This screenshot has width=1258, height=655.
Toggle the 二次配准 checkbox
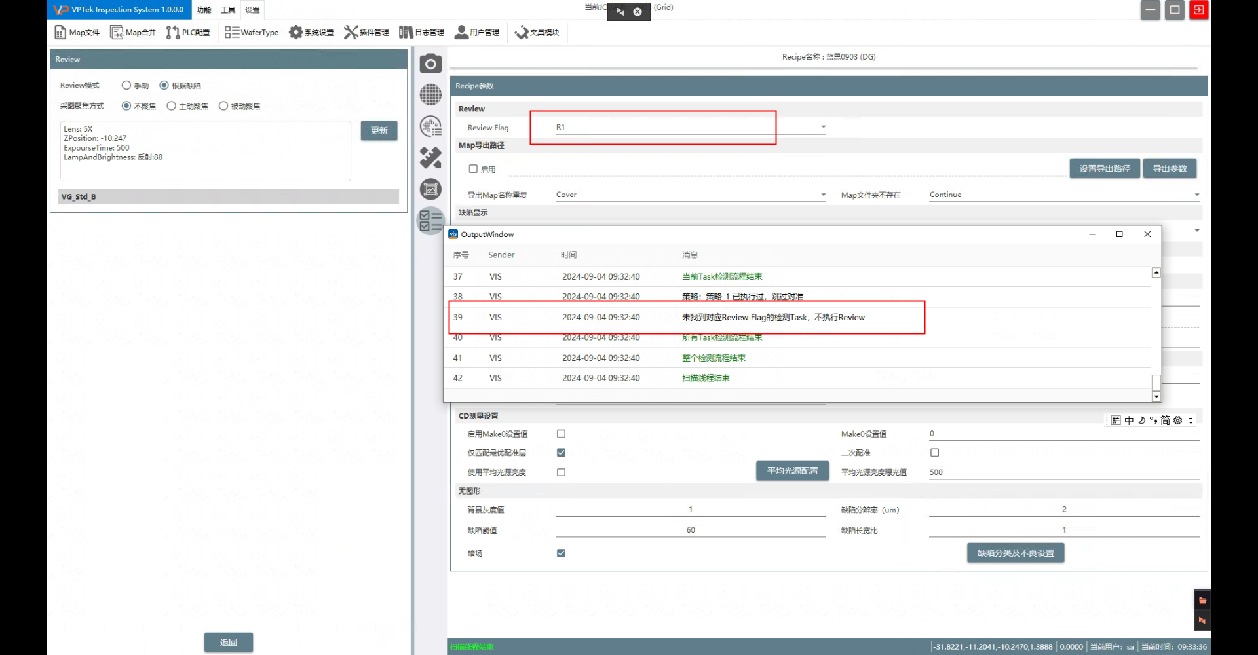click(934, 453)
